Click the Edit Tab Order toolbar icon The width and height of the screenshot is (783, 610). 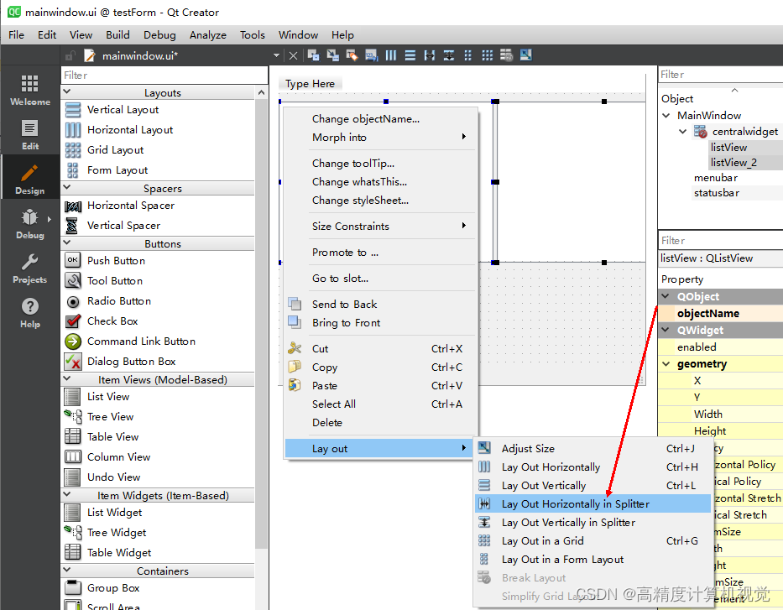click(x=372, y=55)
